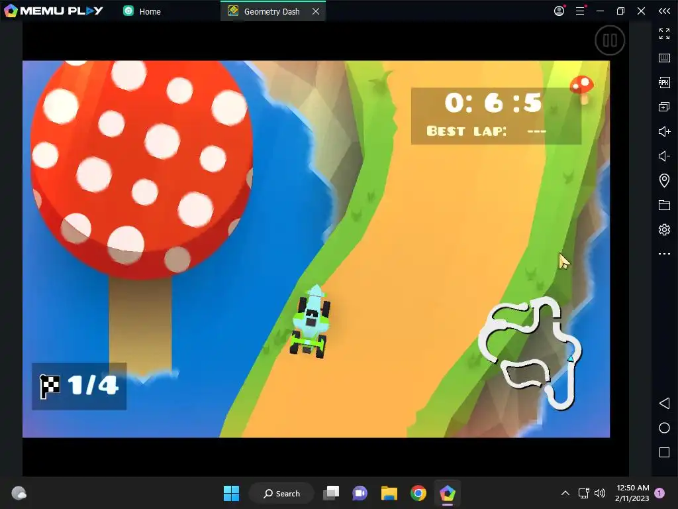Screen dimensions: 678x509
Task: Tap the Android back button
Action: pos(664,404)
